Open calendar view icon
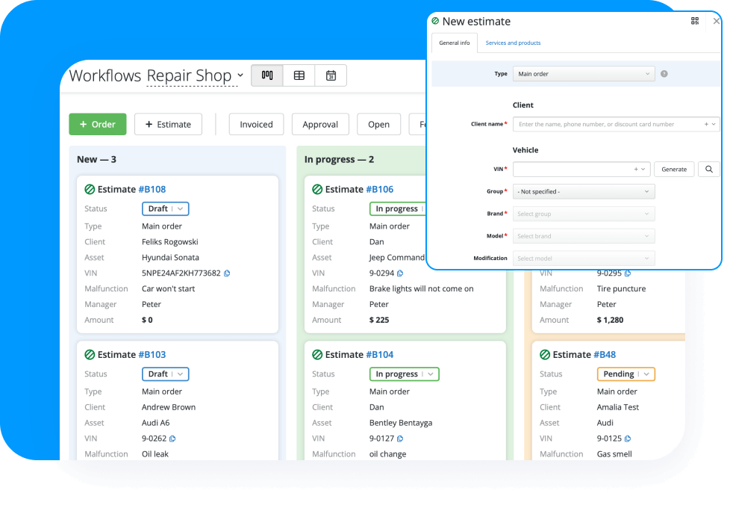The image size is (730, 514). (x=331, y=75)
